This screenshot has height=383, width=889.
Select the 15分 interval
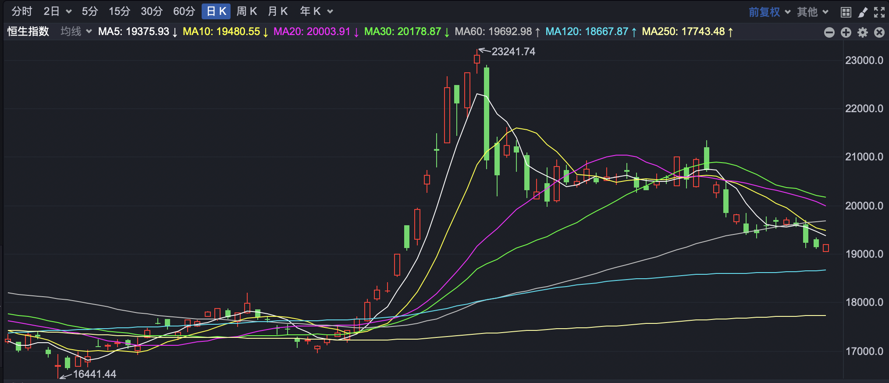(x=119, y=11)
